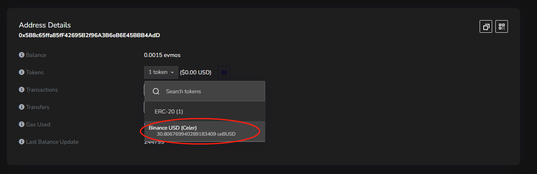Focus the Search tokens field
The image size is (537, 174).
[x=210, y=91]
